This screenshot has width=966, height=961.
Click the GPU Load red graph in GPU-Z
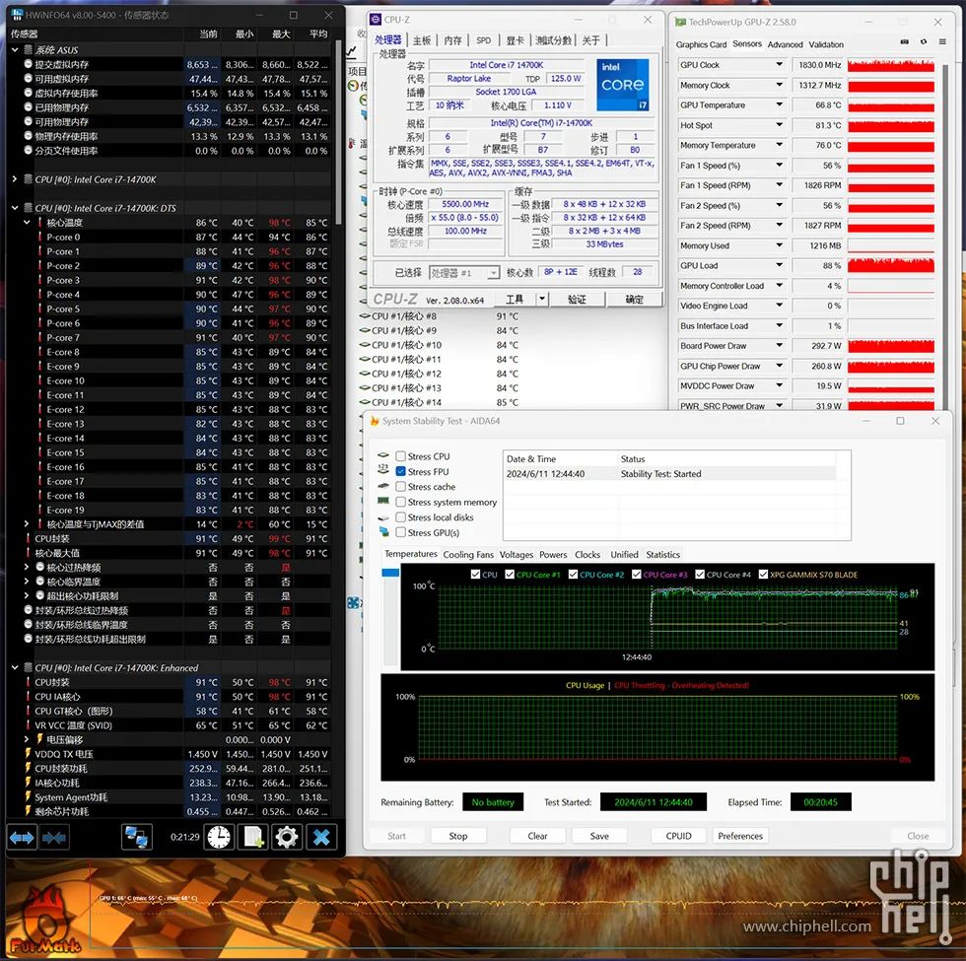tap(891, 265)
